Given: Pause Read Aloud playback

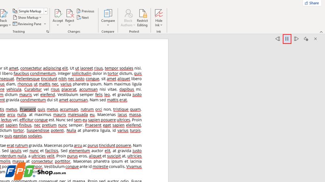Looking at the screenshot, I should coord(287,39).
